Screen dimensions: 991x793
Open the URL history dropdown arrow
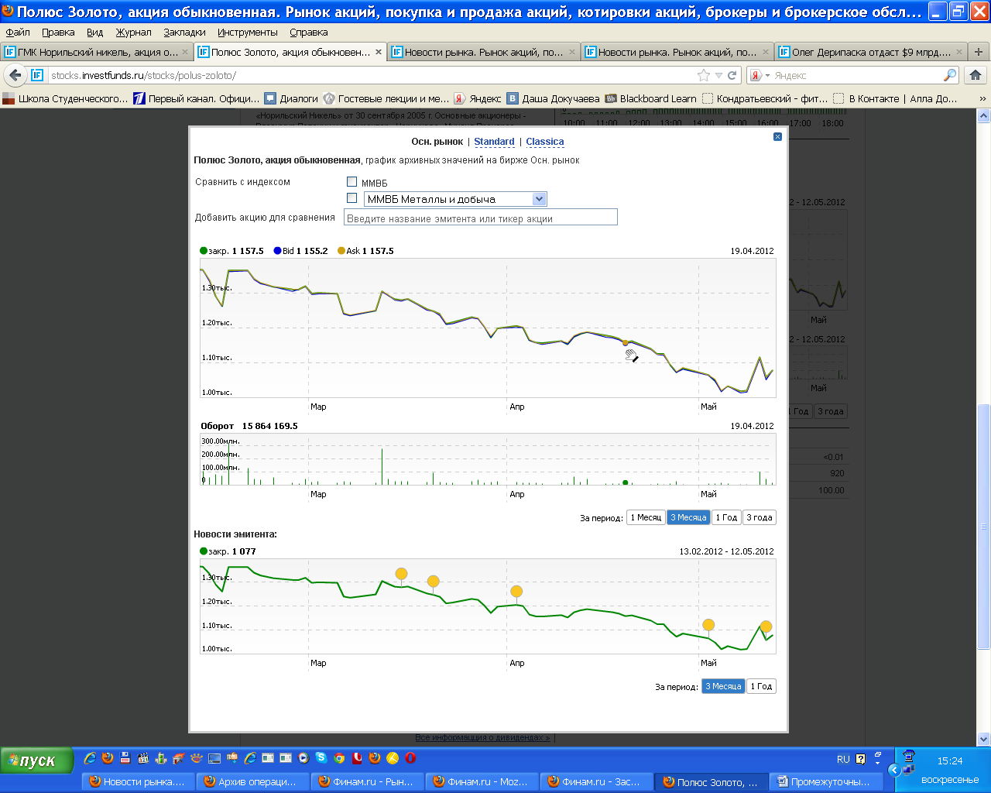718,75
